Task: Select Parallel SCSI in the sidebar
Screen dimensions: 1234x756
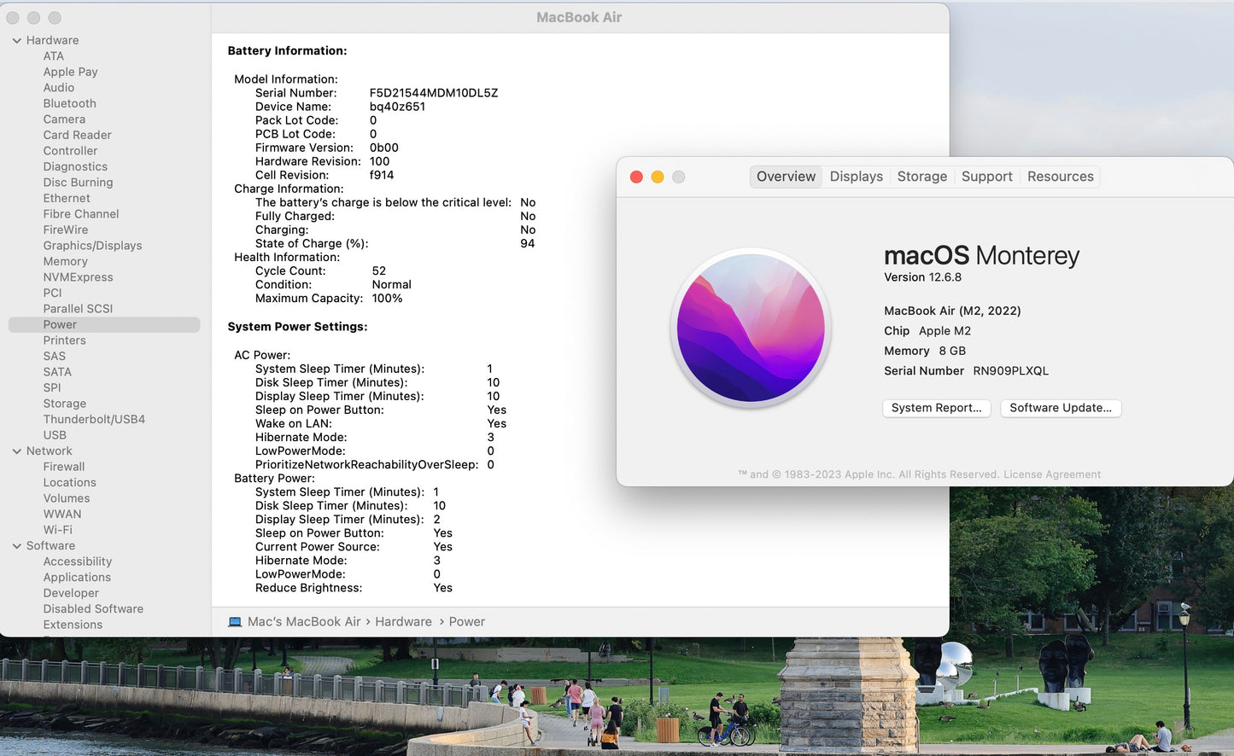Action: point(79,309)
